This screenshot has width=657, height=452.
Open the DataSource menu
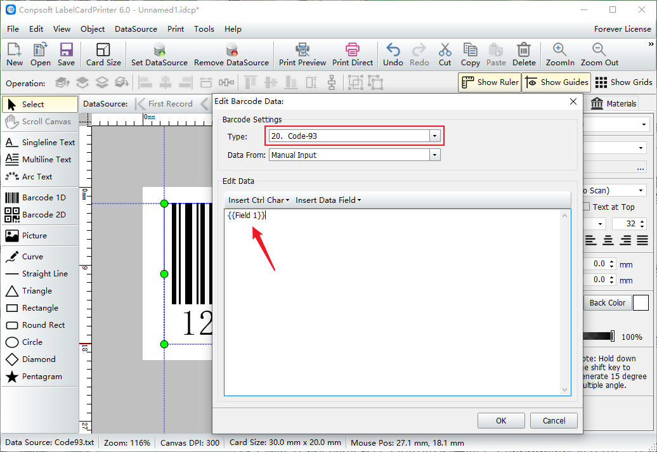click(x=136, y=29)
